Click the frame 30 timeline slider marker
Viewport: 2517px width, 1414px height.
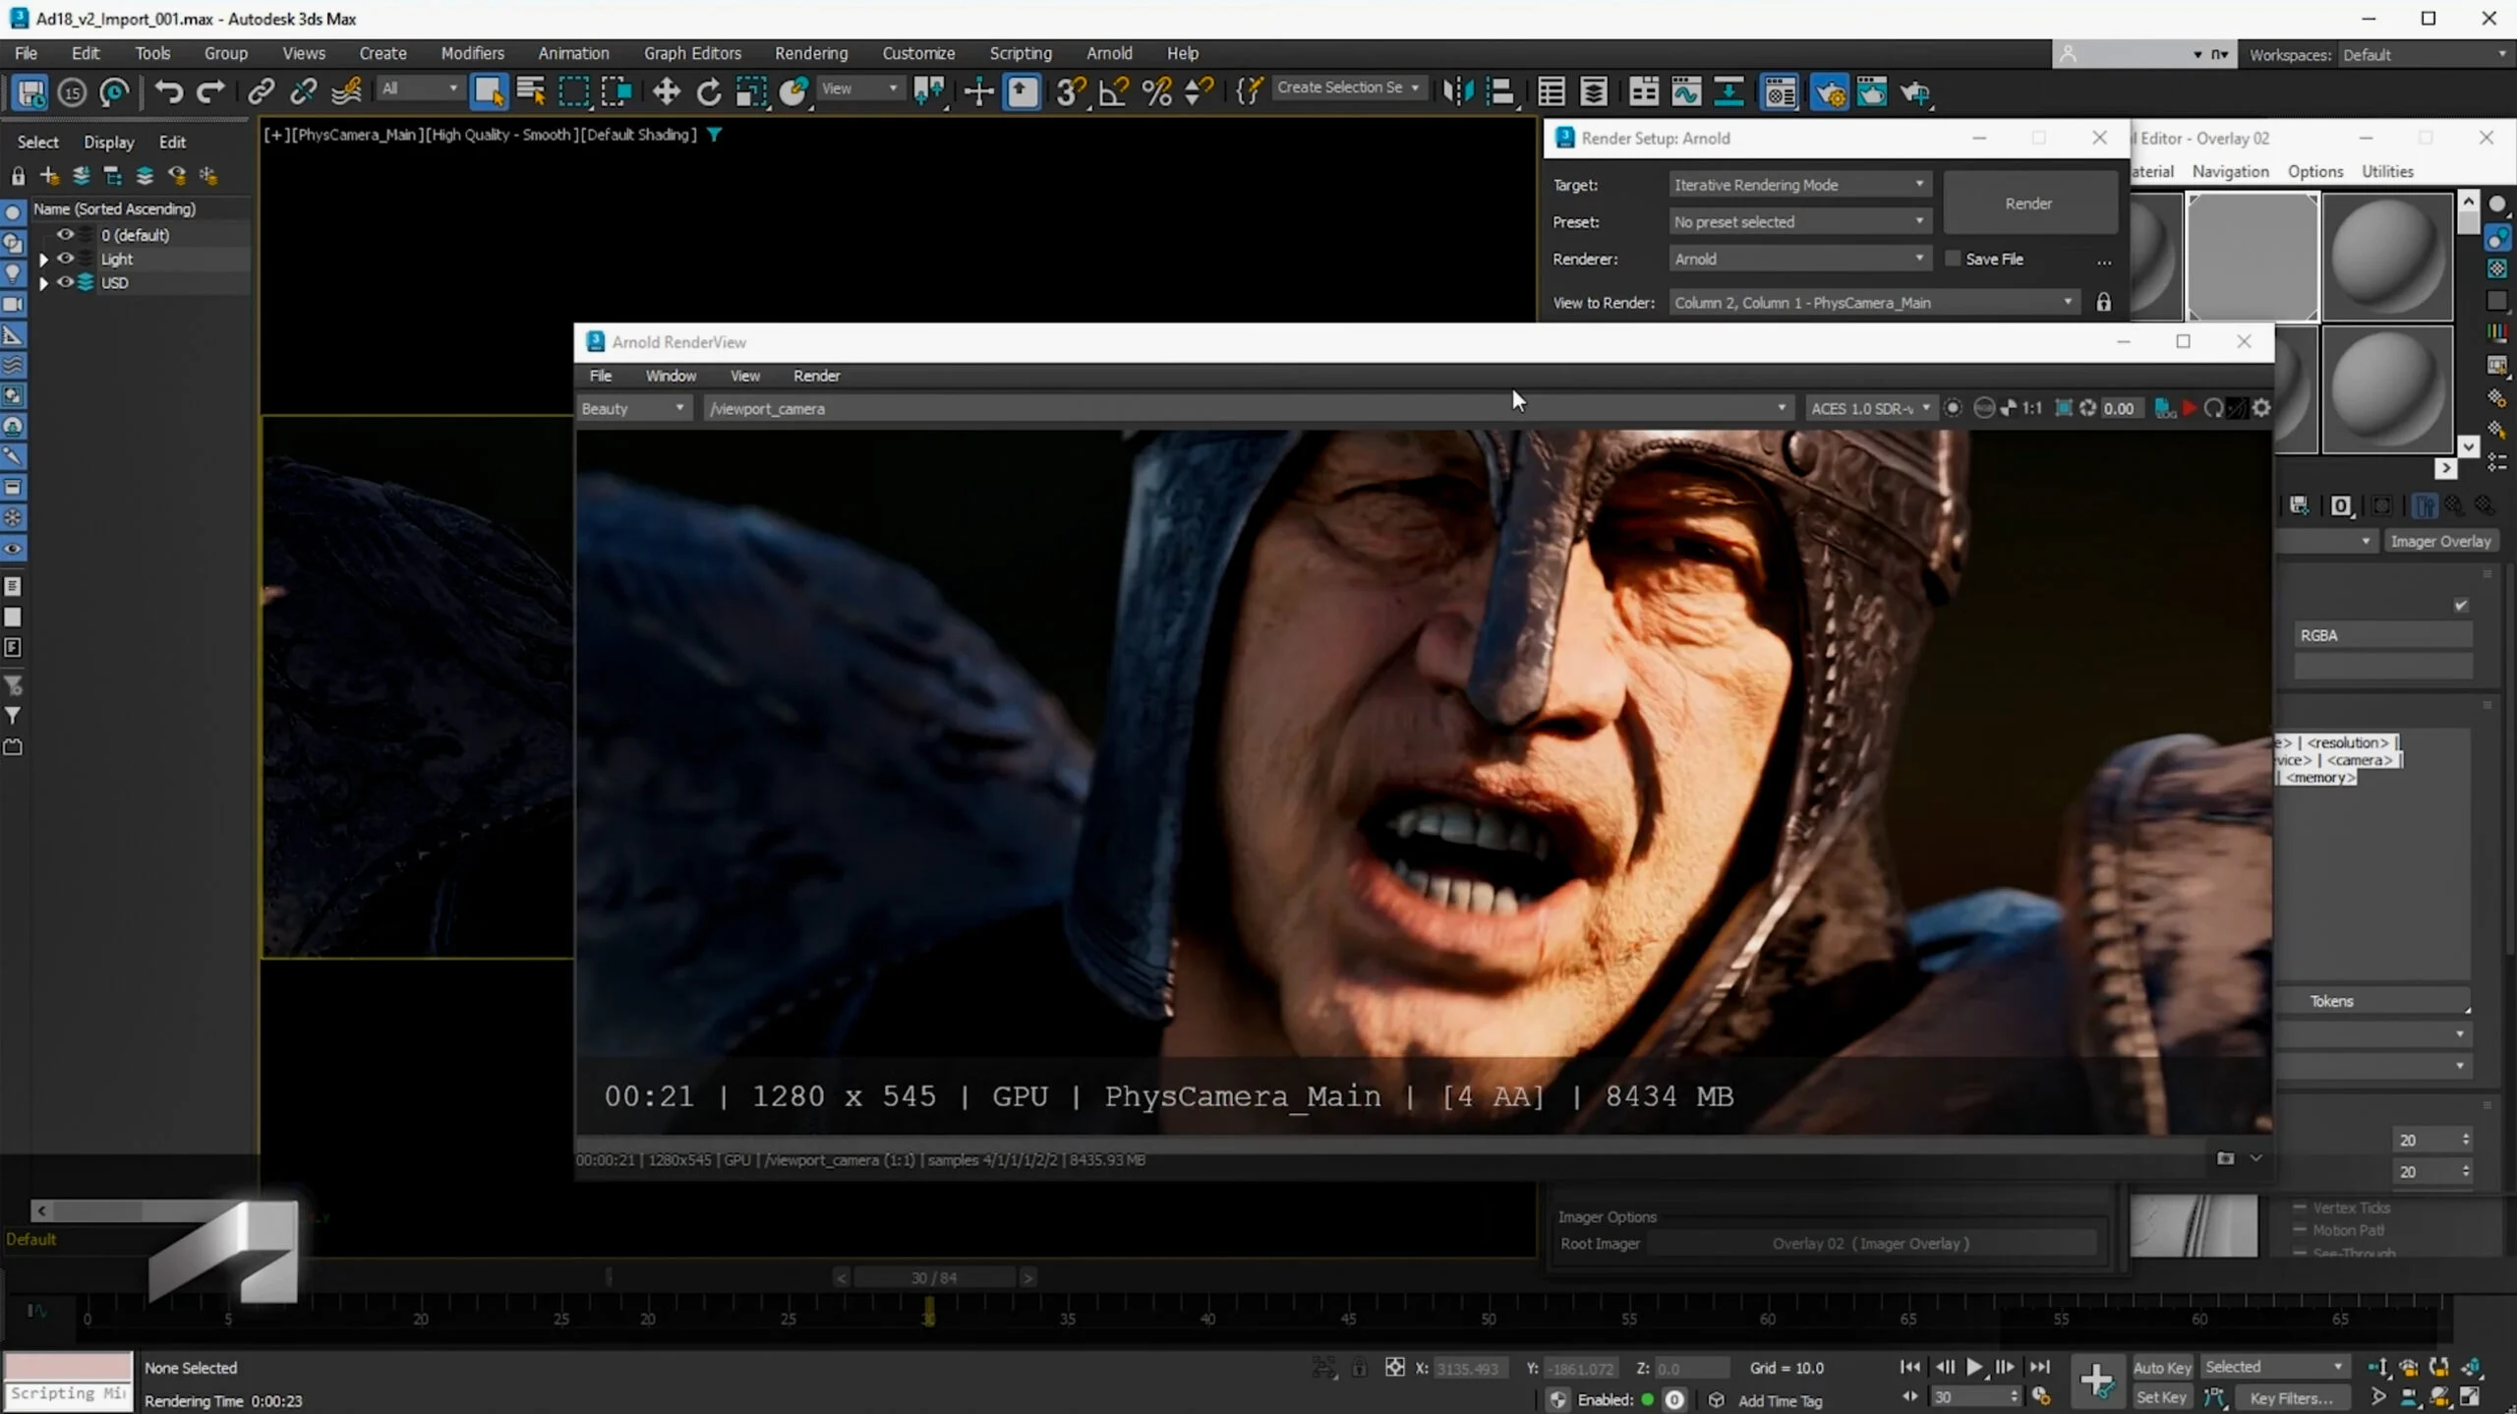[928, 1312]
